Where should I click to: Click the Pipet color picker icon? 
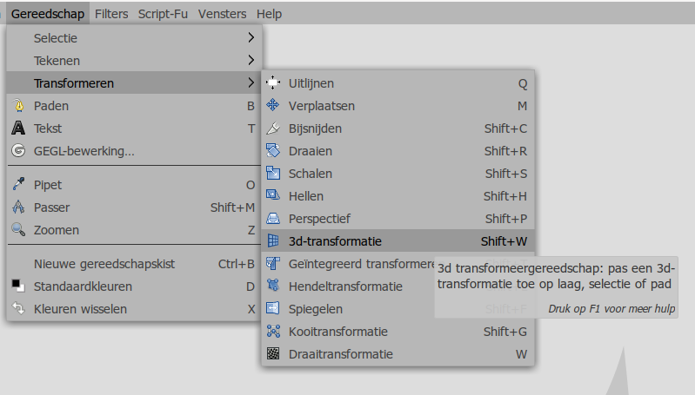pos(18,184)
